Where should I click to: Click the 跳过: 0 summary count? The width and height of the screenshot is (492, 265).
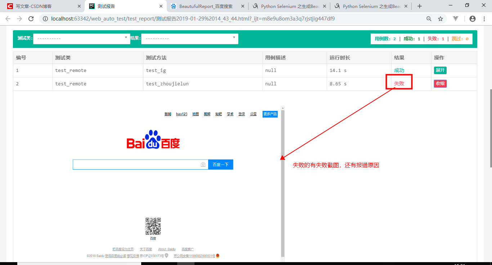coord(460,39)
